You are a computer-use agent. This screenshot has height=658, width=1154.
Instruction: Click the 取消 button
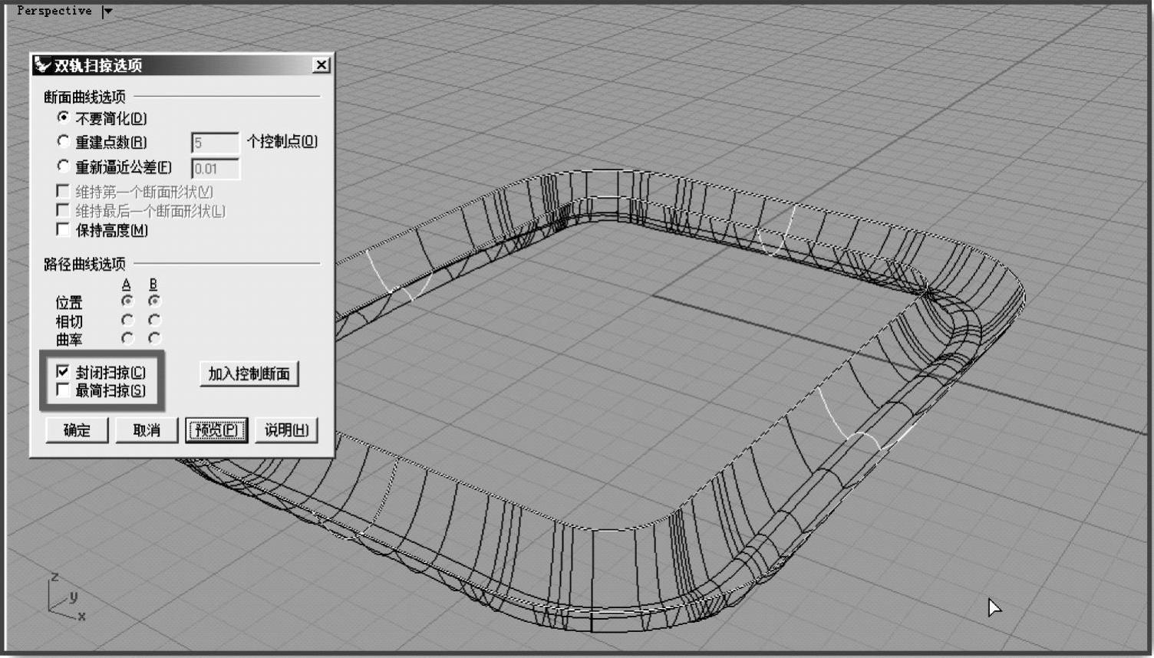click(147, 430)
